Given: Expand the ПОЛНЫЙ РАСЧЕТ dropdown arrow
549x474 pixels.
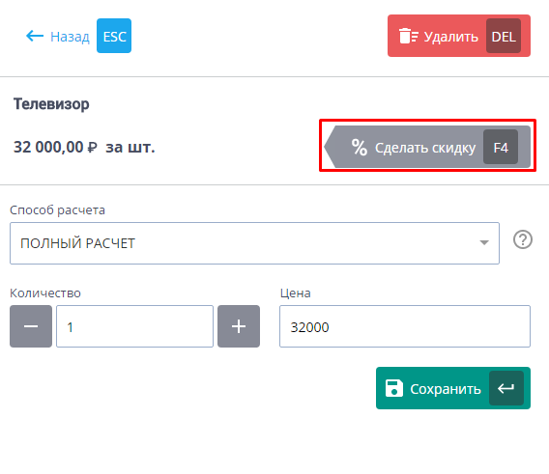Looking at the screenshot, I should pos(484,242).
